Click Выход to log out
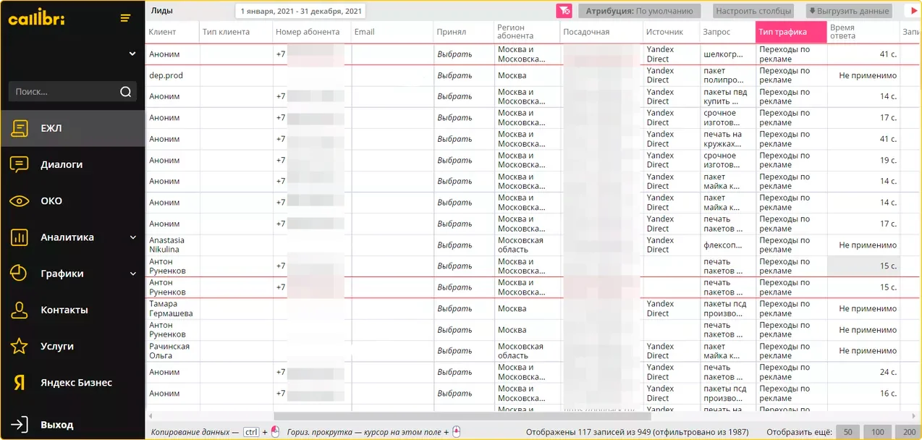This screenshot has width=922, height=440. pos(72,424)
